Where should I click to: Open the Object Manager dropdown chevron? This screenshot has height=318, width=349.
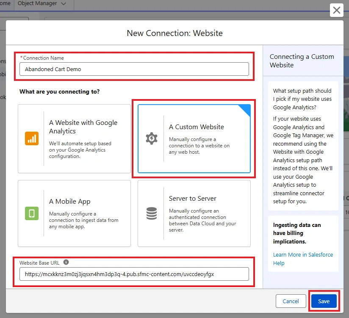[x=64, y=3]
